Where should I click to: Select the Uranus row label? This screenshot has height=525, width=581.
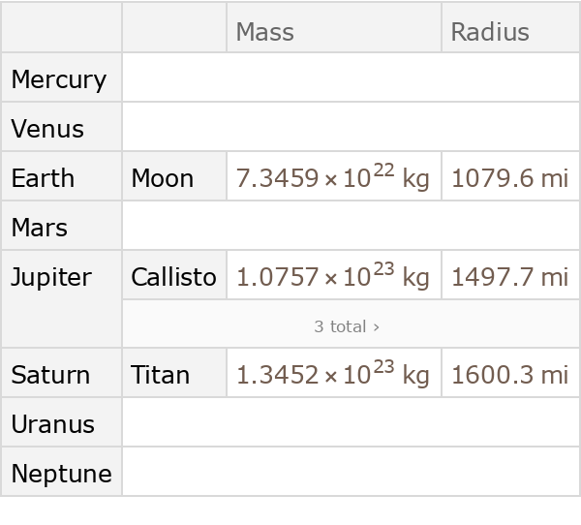click(53, 424)
